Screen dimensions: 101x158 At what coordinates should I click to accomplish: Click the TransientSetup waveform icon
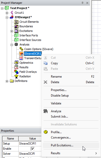click(21, 58)
